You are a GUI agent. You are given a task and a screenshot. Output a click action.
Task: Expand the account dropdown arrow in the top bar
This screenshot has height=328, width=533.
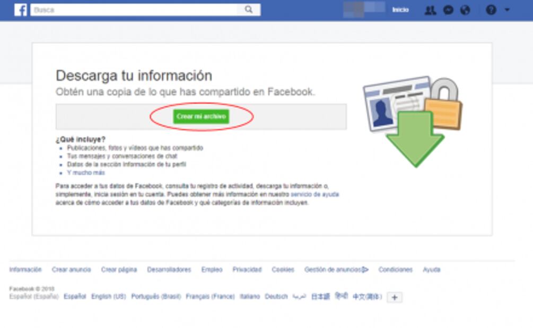coord(507,10)
